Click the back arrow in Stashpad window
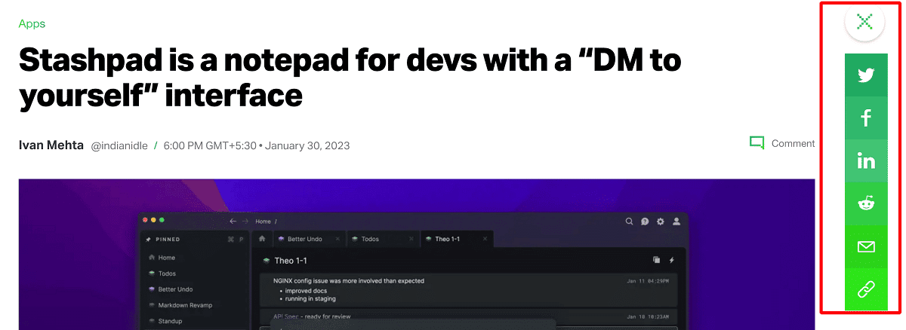Image resolution: width=906 pixels, height=330 pixels. (233, 222)
